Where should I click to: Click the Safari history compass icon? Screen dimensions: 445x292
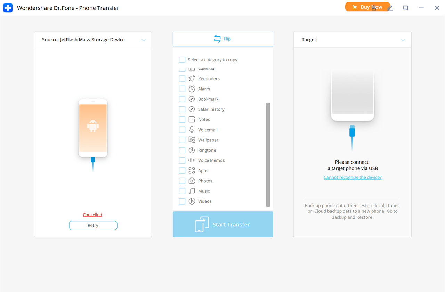click(192, 109)
